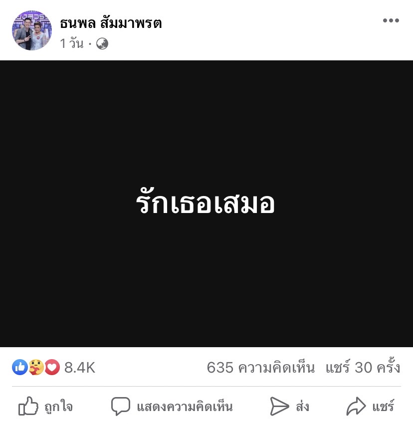Image resolution: width=413 pixels, height=424 pixels.
Task: Click the speech bubble comment icon
Action: tap(121, 406)
